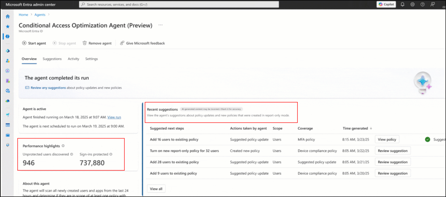This screenshot has width=446, height=197.
Task: Open the Copilot button
Action: [x=386, y=4]
